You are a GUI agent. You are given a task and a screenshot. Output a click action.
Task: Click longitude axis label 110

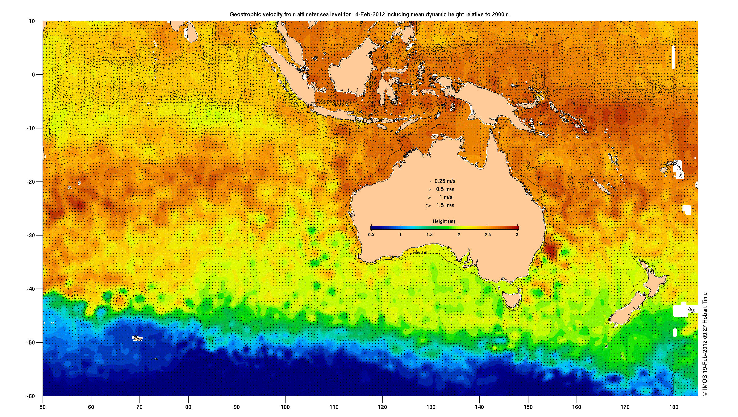(x=334, y=407)
